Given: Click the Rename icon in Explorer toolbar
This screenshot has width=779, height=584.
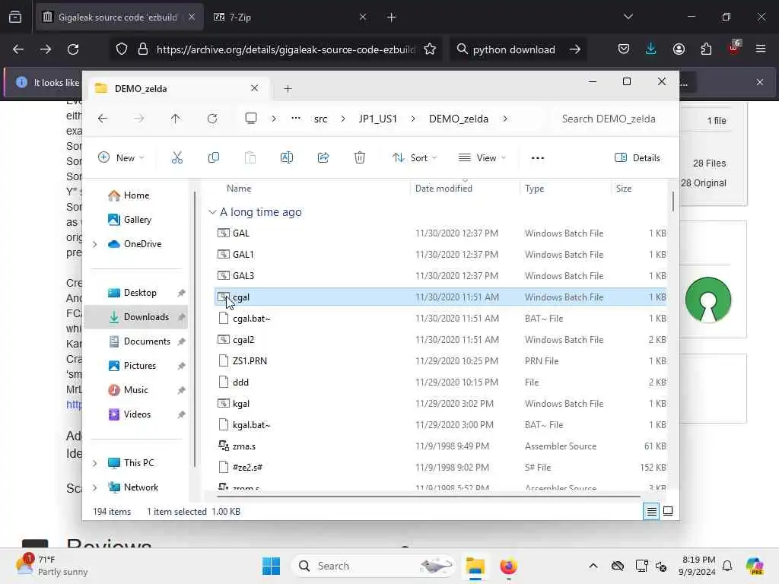Looking at the screenshot, I should [287, 158].
